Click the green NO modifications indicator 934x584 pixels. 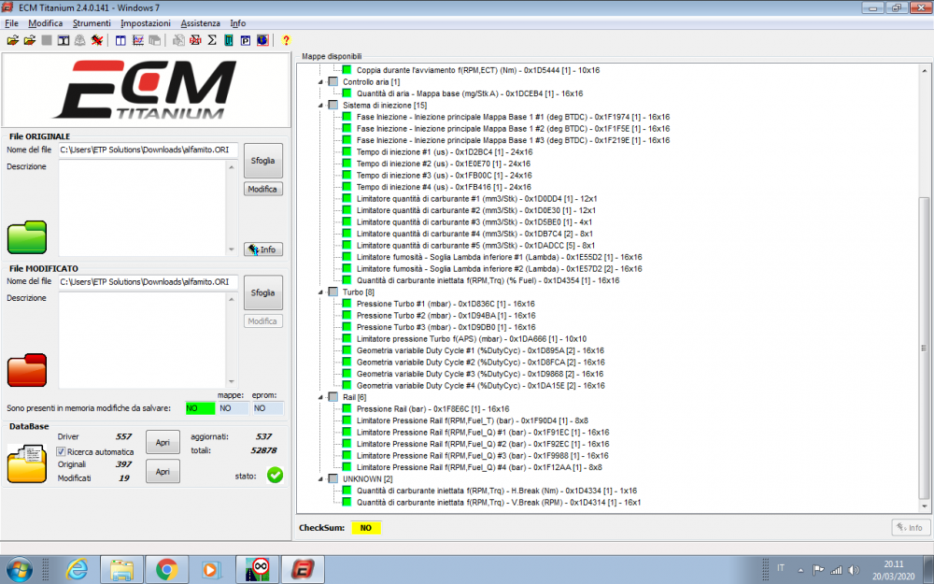[x=200, y=408]
